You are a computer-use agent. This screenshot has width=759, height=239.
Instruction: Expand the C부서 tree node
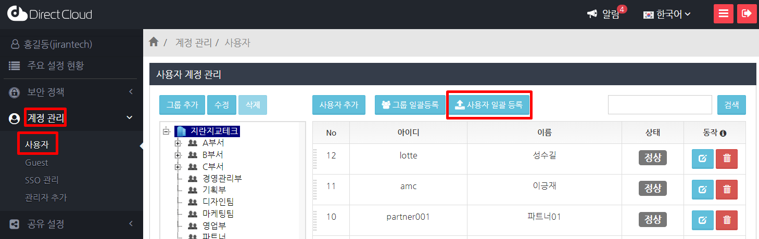point(178,167)
